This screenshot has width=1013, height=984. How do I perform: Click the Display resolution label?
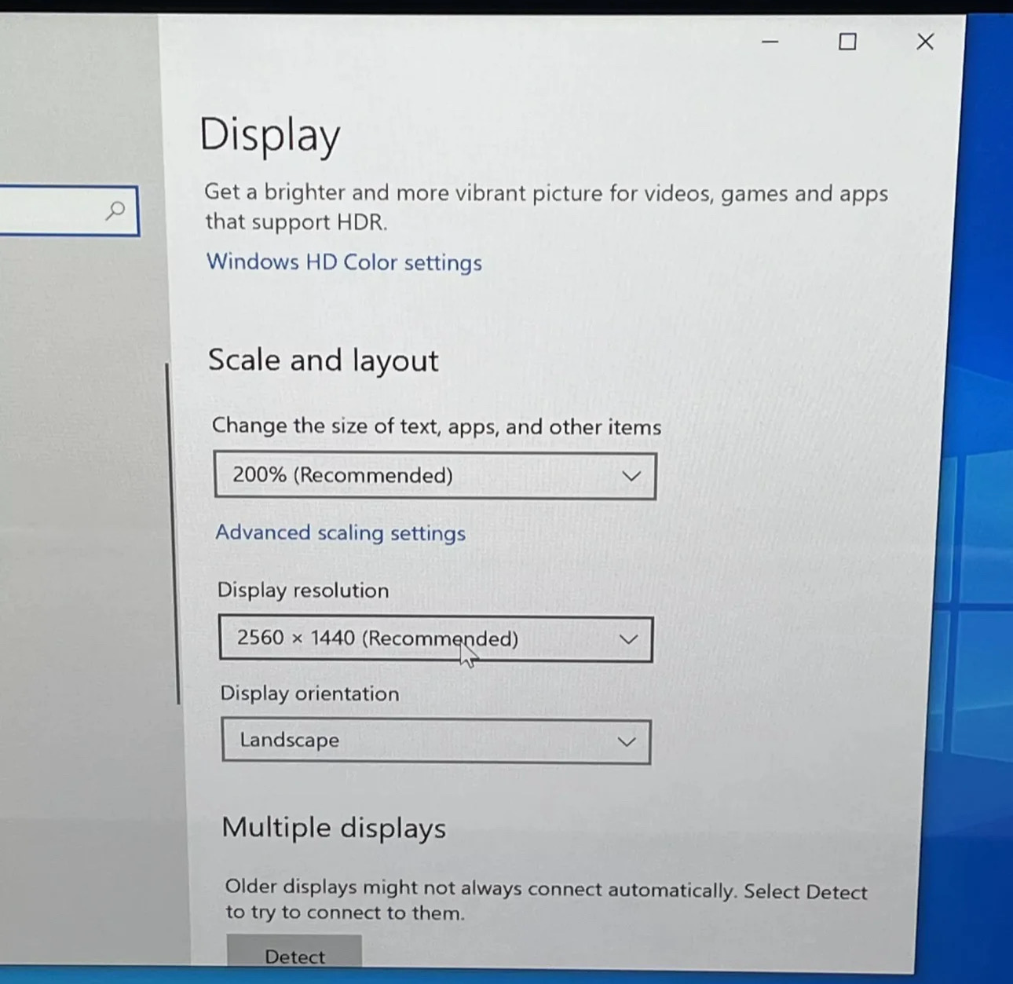tap(303, 591)
